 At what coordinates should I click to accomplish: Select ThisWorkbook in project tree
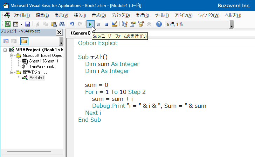(42, 67)
